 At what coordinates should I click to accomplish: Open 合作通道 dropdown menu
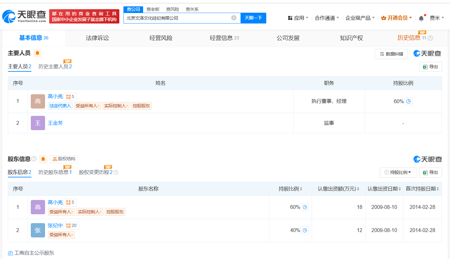click(327, 18)
